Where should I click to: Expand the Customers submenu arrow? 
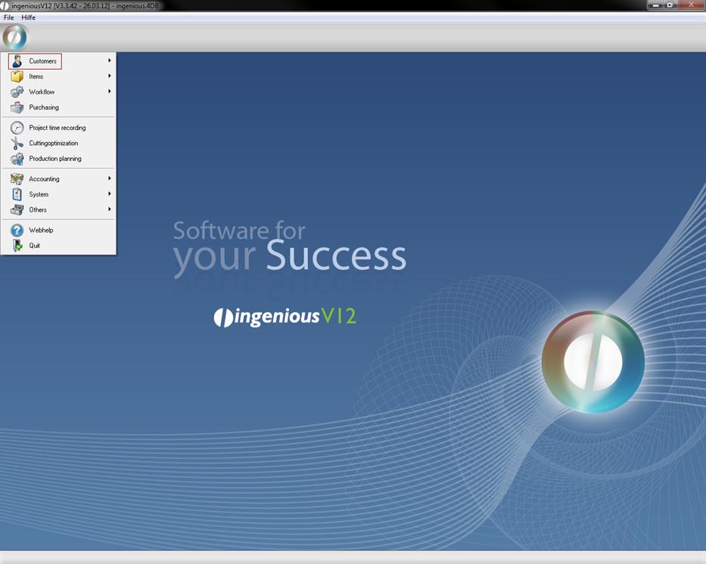(x=110, y=60)
